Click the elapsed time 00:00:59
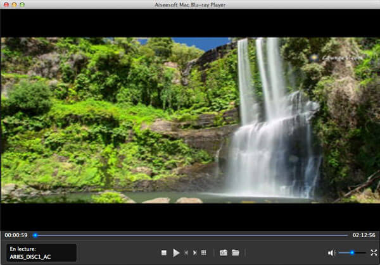 click(x=16, y=235)
